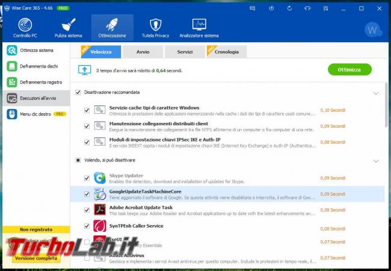Screen dimensions: 391x271
Task: Uncheck the SynTPEnh Caller Service checkbox
Action: tap(87, 226)
